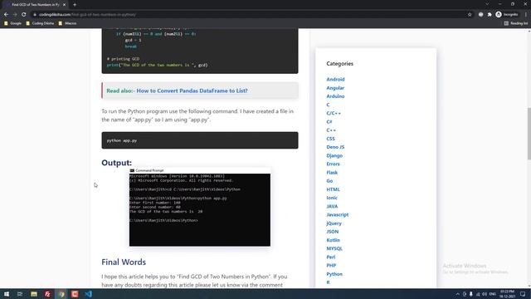This screenshot has height=299, width=531.
Task: Open the red C app on taskbar
Action: pyautogui.click(x=75, y=294)
